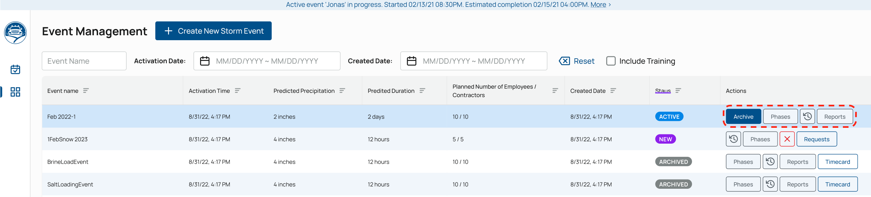Open history for 1FebSnow 2023 event
Viewport: 871px width, 197px height.
(x=733, y=139)
